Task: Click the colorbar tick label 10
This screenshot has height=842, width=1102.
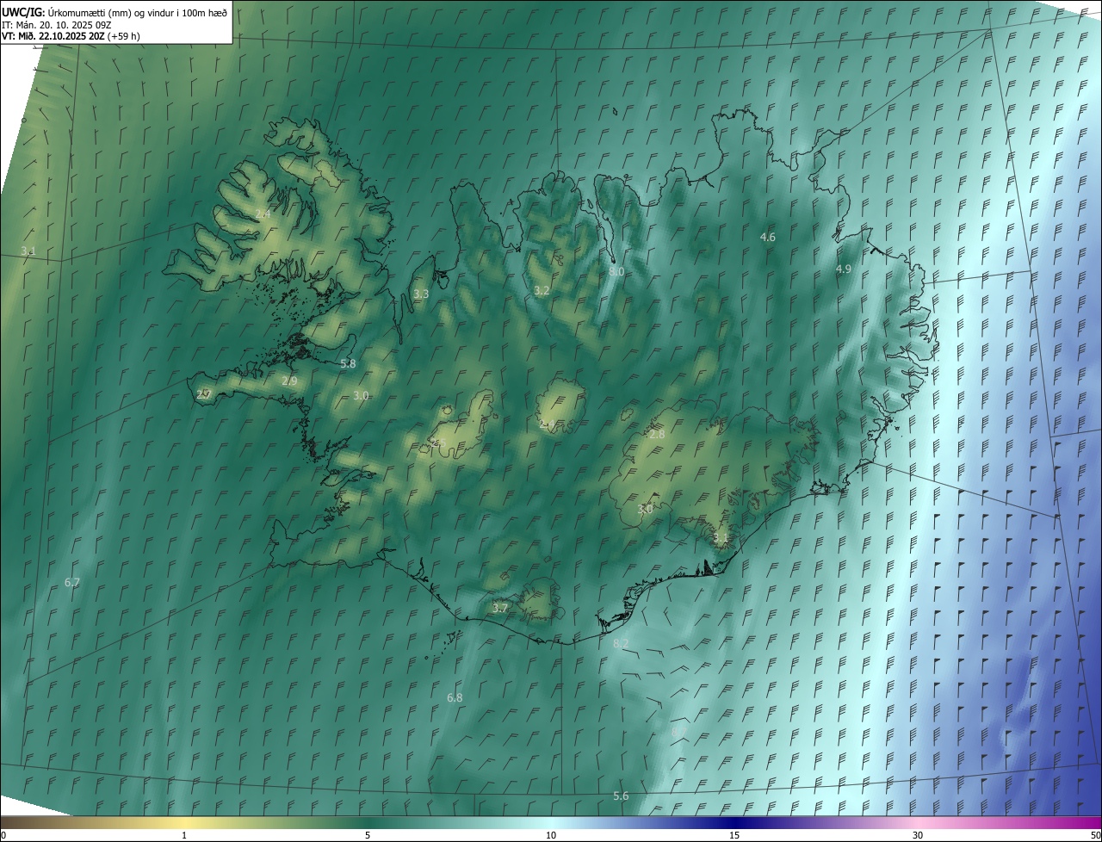Action: [x=551, y=835]
